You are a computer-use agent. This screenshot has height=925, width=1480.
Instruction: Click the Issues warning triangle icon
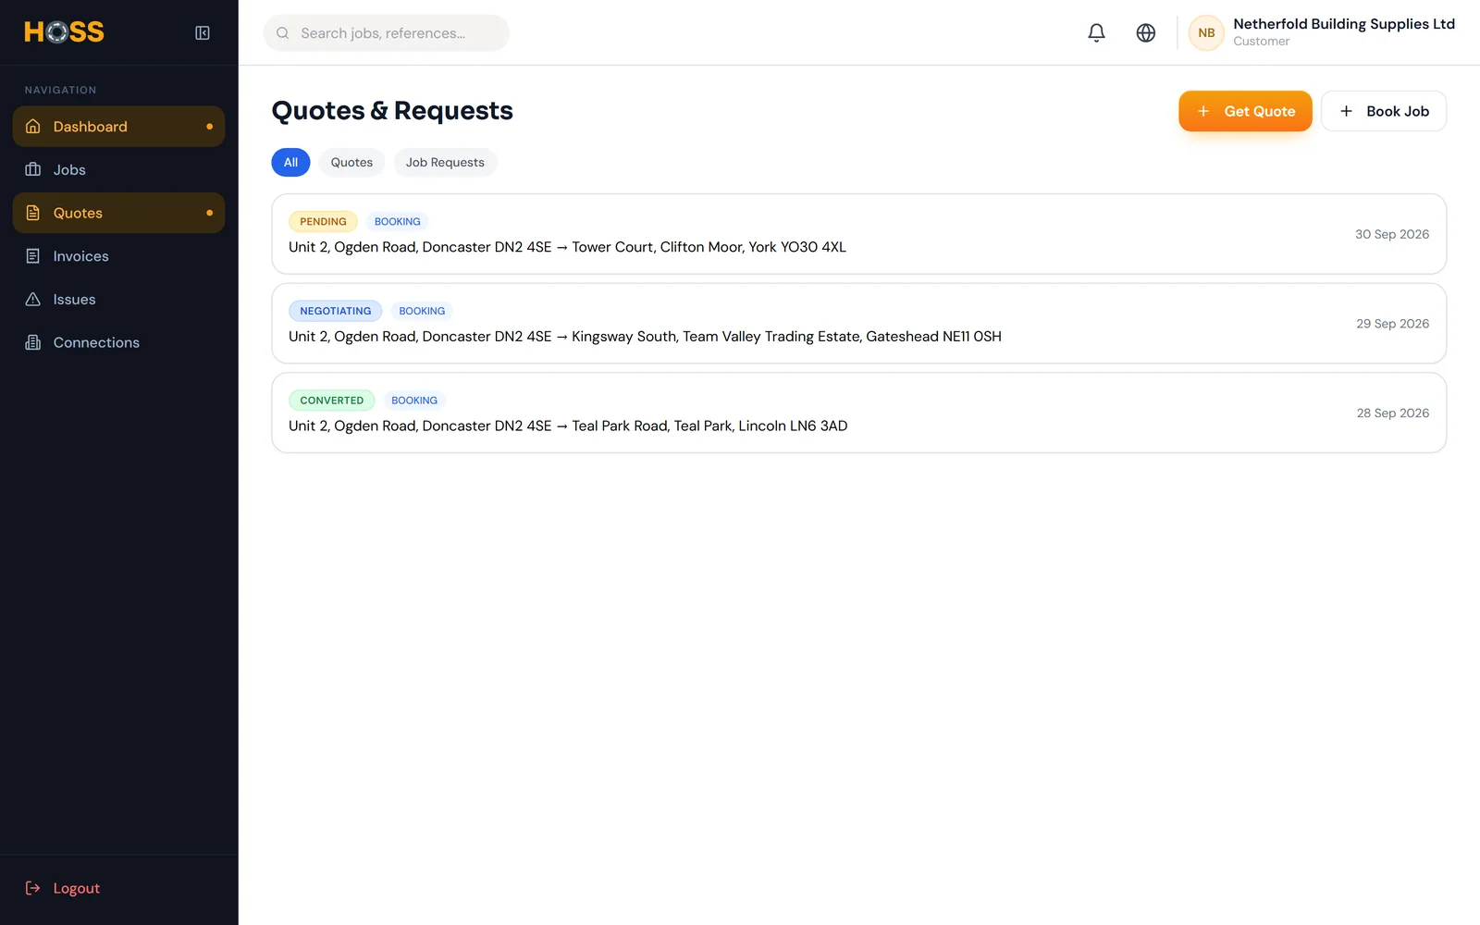33,299
